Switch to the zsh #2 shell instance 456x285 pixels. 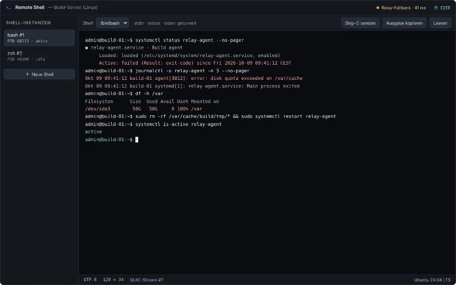point(39,56)
